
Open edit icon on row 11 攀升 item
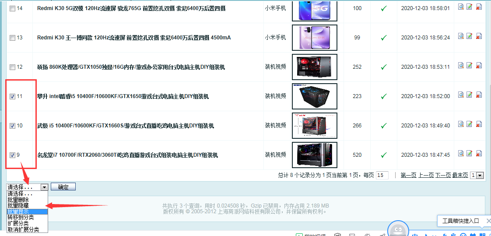[469, 94]
